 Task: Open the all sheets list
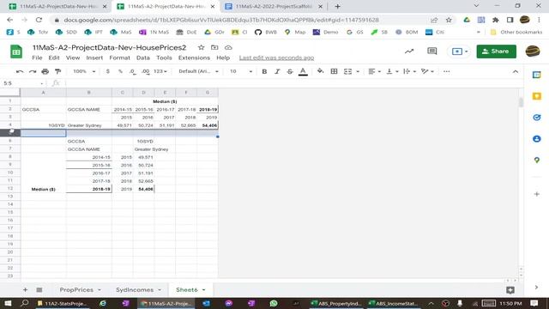(x=39, y=290)
